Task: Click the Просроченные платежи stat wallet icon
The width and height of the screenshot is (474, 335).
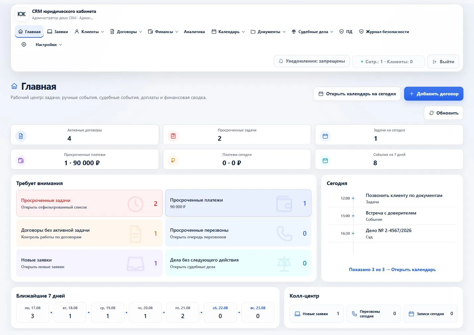Action: 21,161
